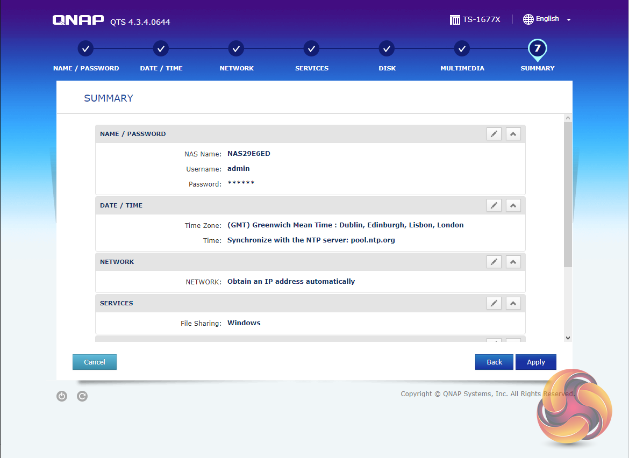Click the QNAP logo

point(78,20)
